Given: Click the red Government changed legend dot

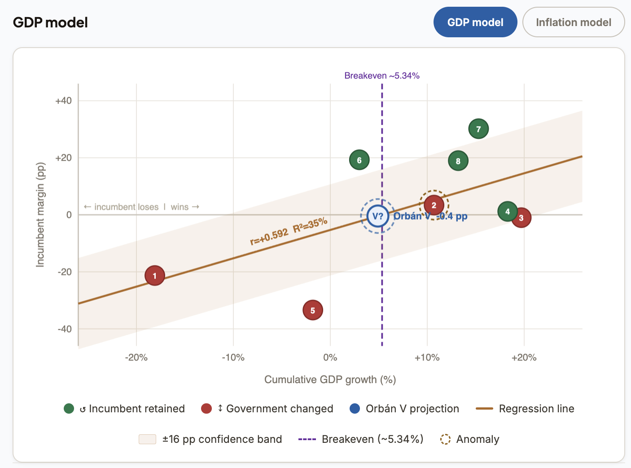Looking at the screenshot, I should click(206, 409).
